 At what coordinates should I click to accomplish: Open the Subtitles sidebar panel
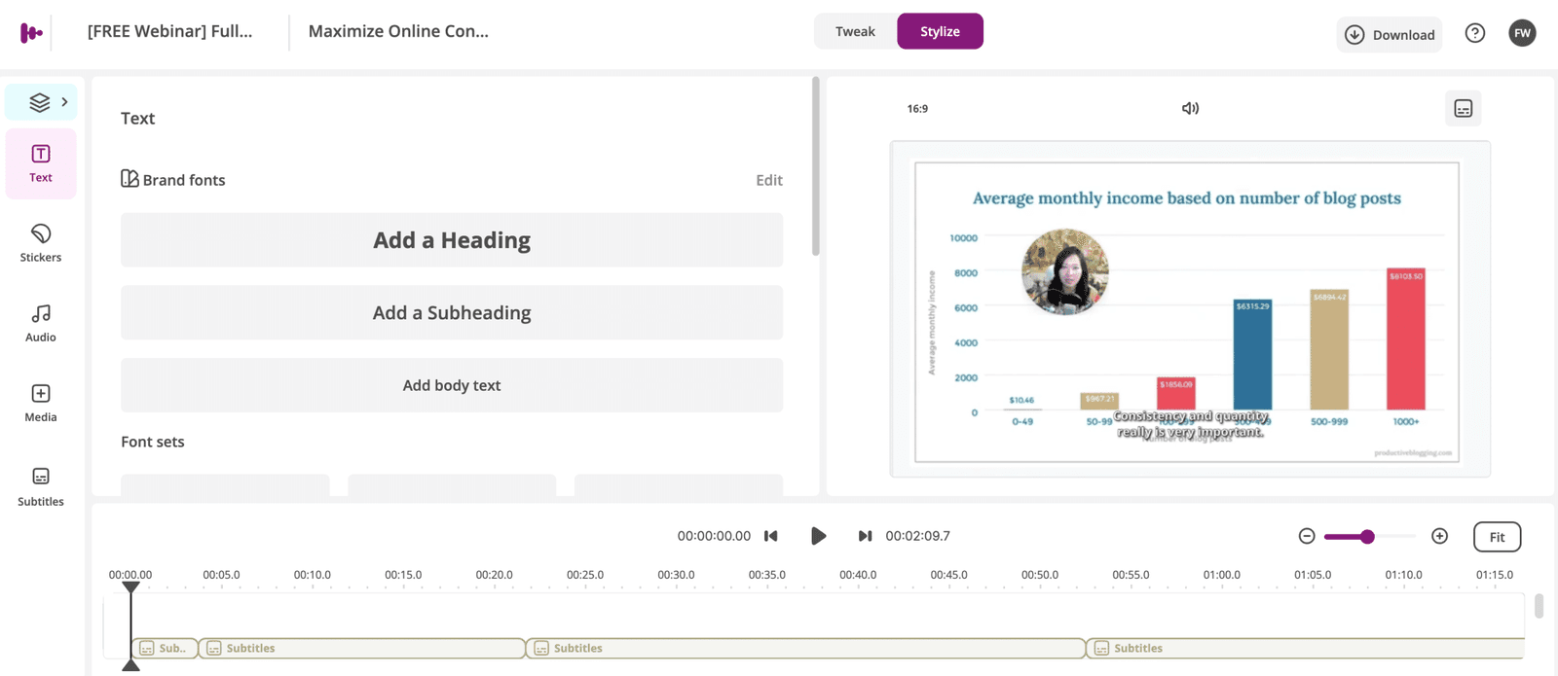(x=41, y=486)
